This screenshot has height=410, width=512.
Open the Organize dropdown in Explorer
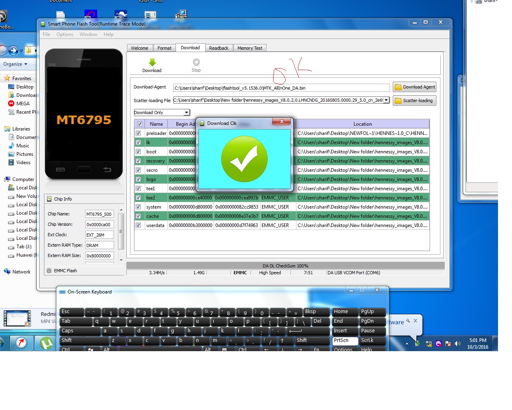pos(15,64)
